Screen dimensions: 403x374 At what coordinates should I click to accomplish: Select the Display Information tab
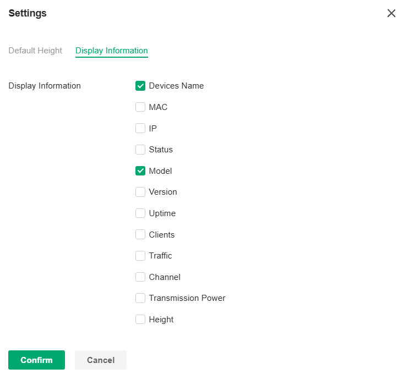pos(112,51)
